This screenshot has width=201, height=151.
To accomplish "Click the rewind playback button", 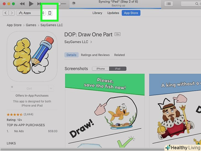I will [x=22, y=4].
